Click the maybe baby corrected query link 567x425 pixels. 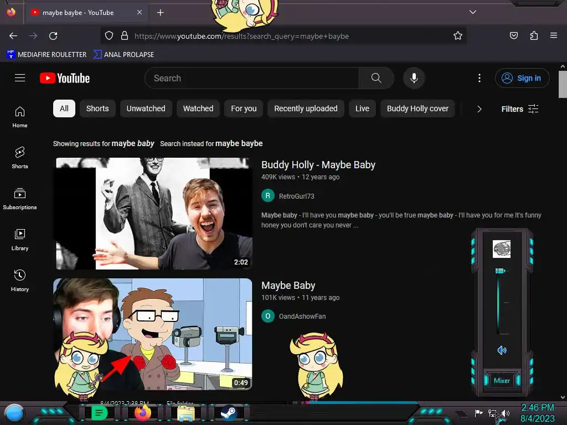(x=133, y=143)
